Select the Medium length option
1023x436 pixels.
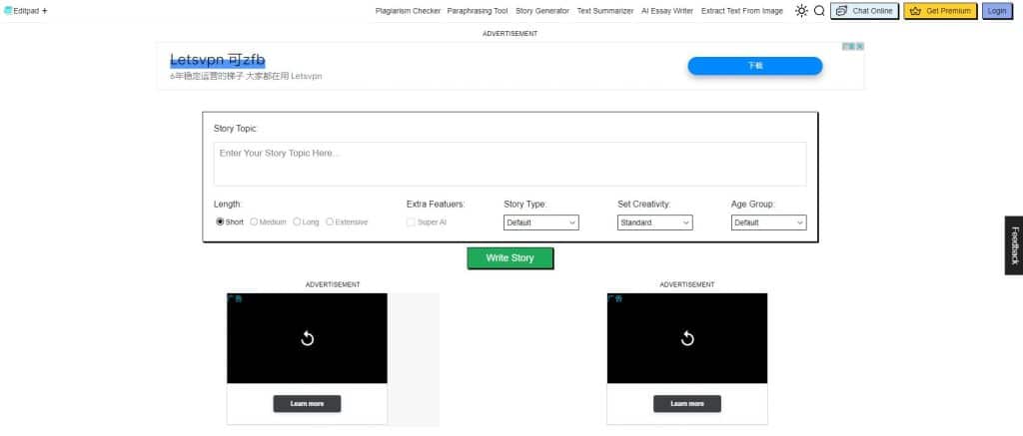254,222
